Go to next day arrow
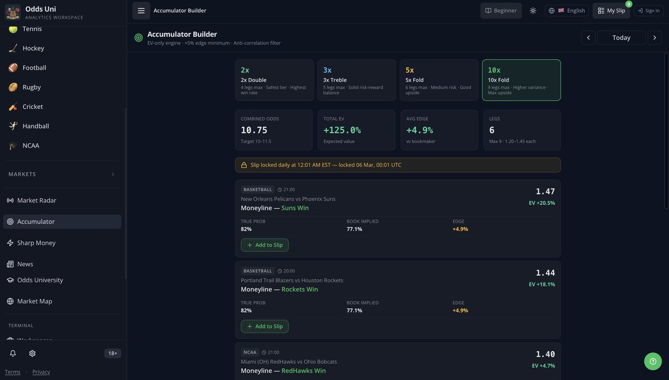Viewport: 669px width, 380px height. 655,37
